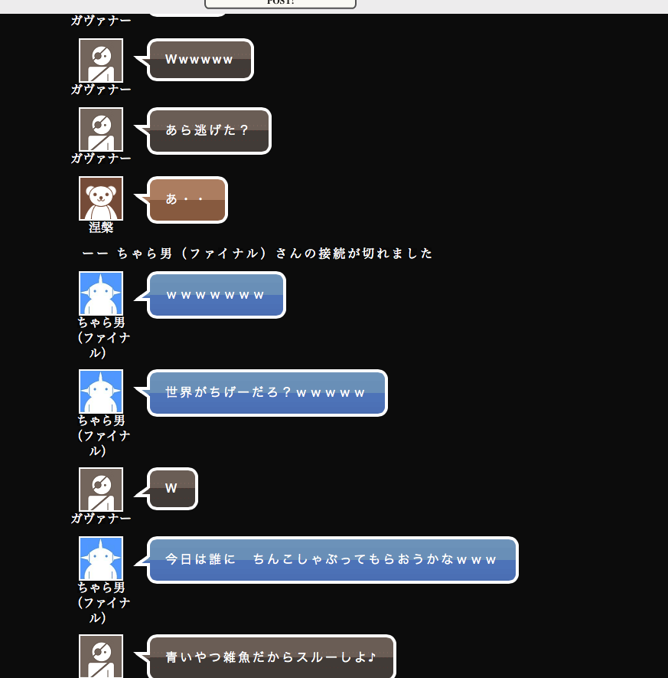The width and height of the screenshot is (668, 678).
Task: Open ガヴァナー avatar next to "あら逃げた？"
Action: coord(101,129)
